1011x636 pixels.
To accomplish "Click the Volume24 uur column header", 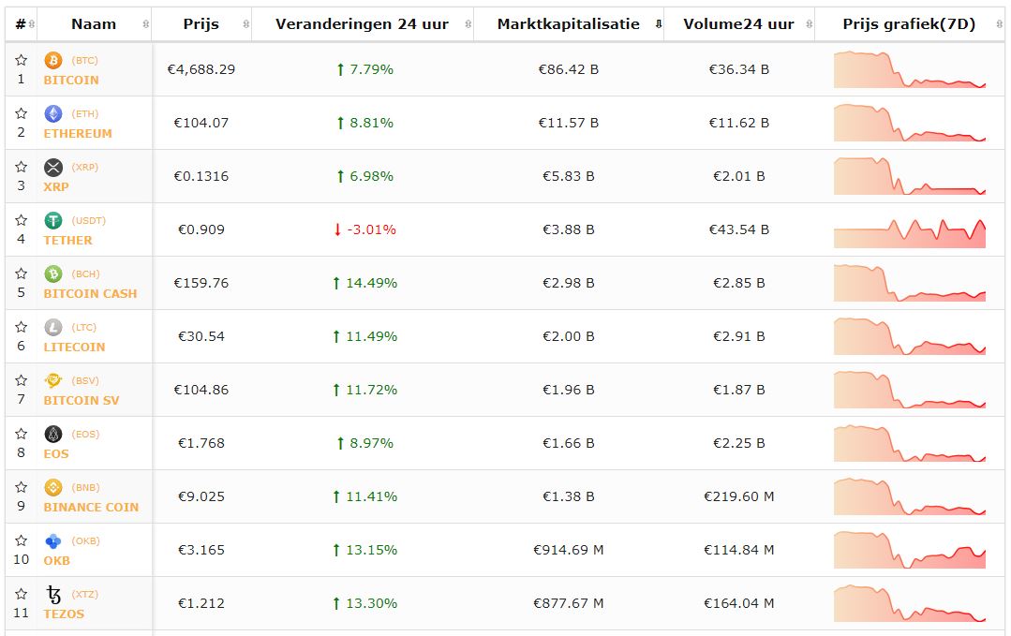I will pyautogui.click(x=738, y=24).
